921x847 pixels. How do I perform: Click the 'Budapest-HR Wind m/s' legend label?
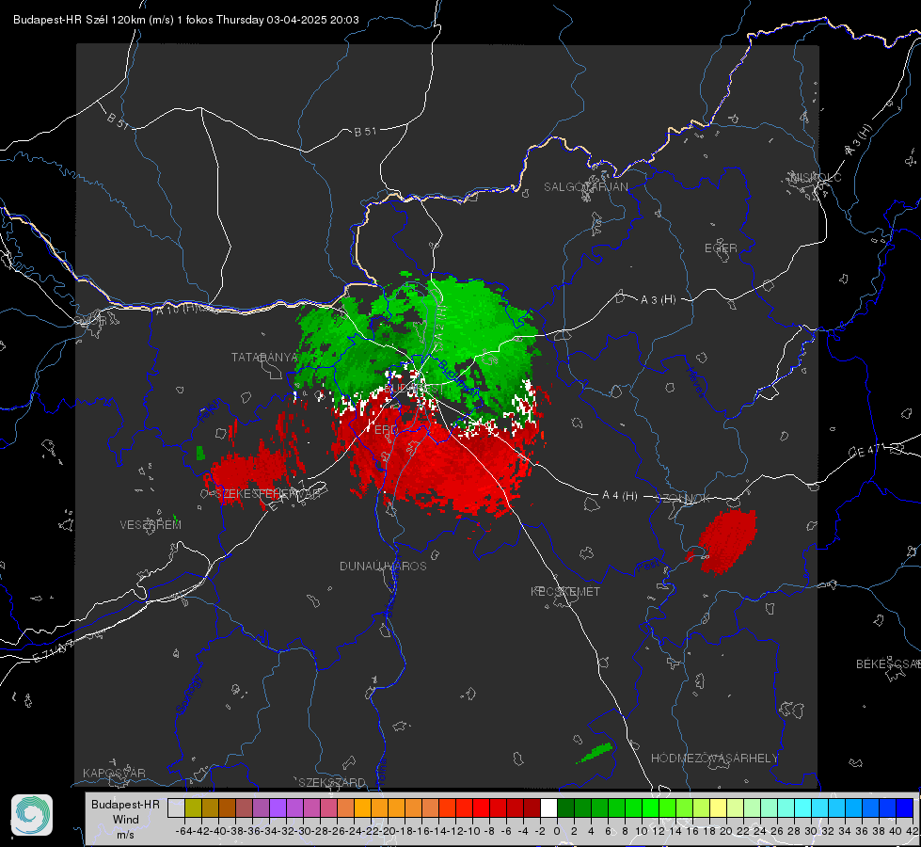(126, 820)
